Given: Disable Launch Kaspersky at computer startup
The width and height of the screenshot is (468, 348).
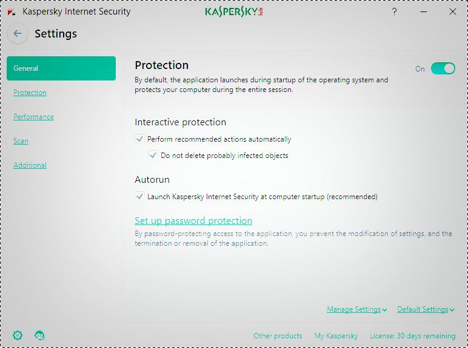Looking at the screenshot, I should [x=139, y=197].
